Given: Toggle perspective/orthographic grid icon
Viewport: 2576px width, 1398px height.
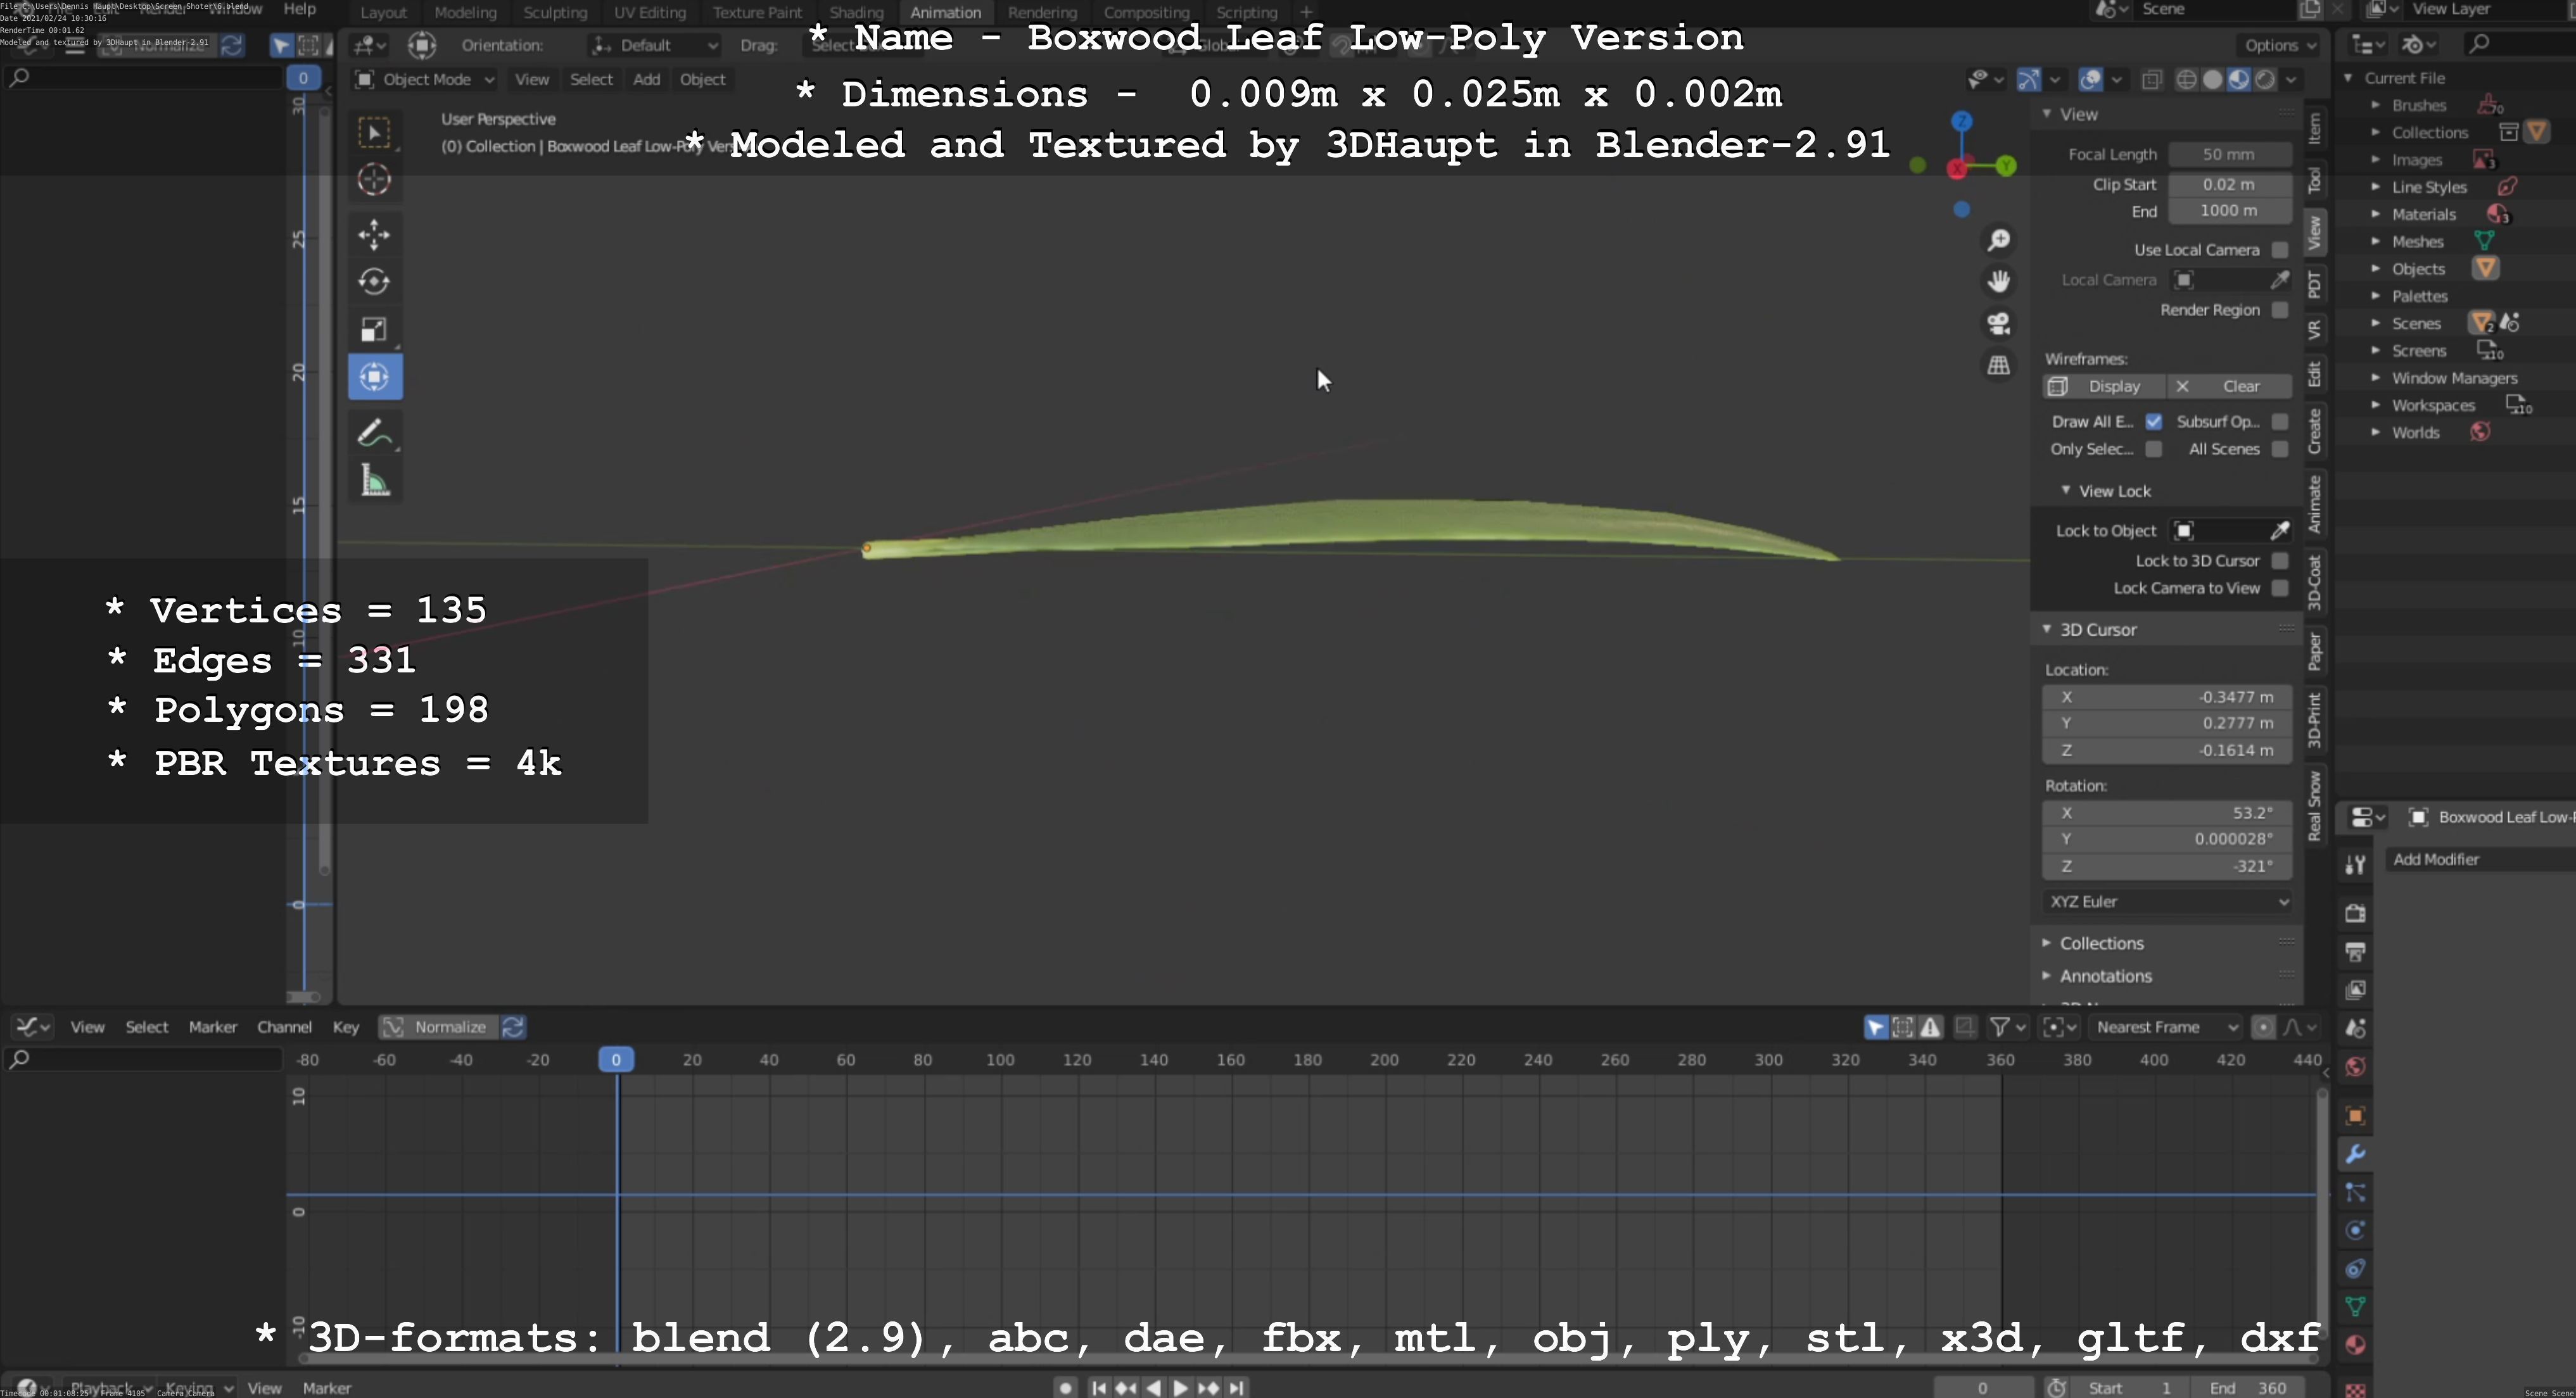Looking at the screenshot, I should [x=1998, y=366].
